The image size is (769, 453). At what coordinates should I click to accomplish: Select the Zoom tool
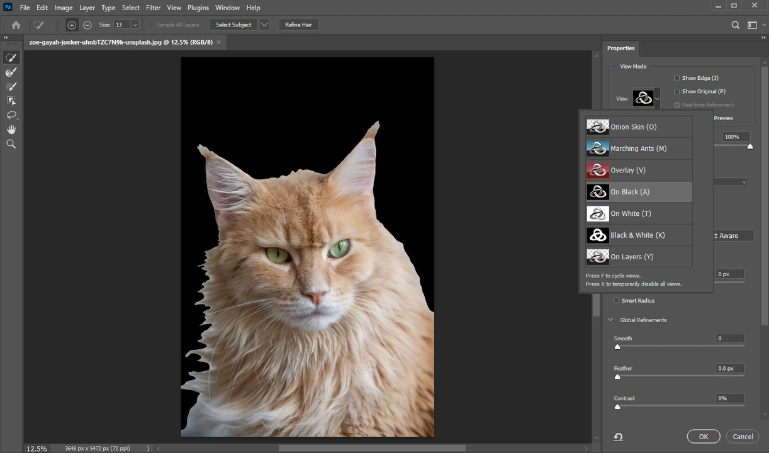point(11,144)
